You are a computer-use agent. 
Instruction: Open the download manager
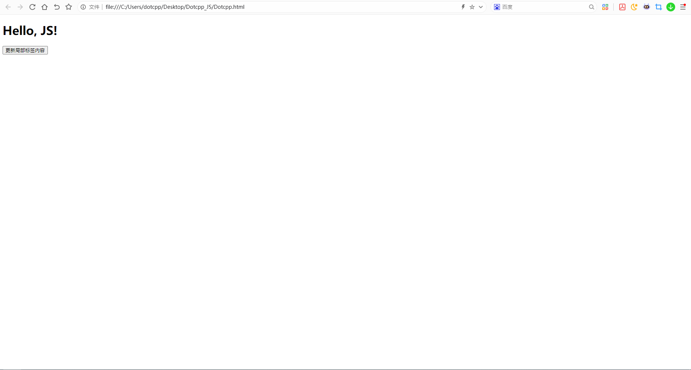click(x=671, y=7)
